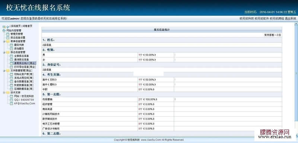
Task: Click the expand-all icon at tree top
Action: pos(4,27)
